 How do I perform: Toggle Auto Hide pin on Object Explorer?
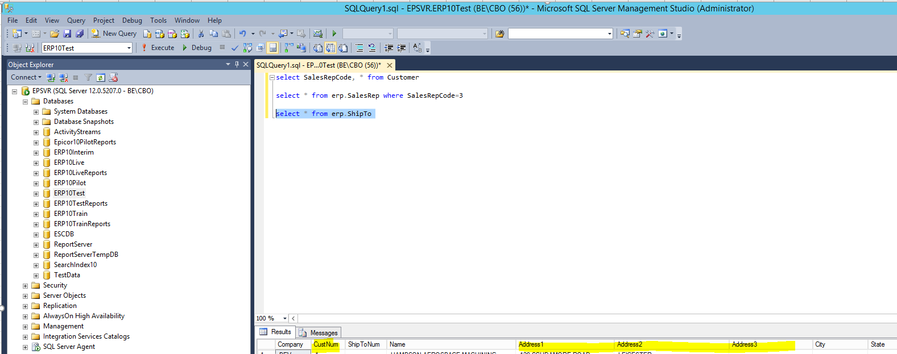237,64
